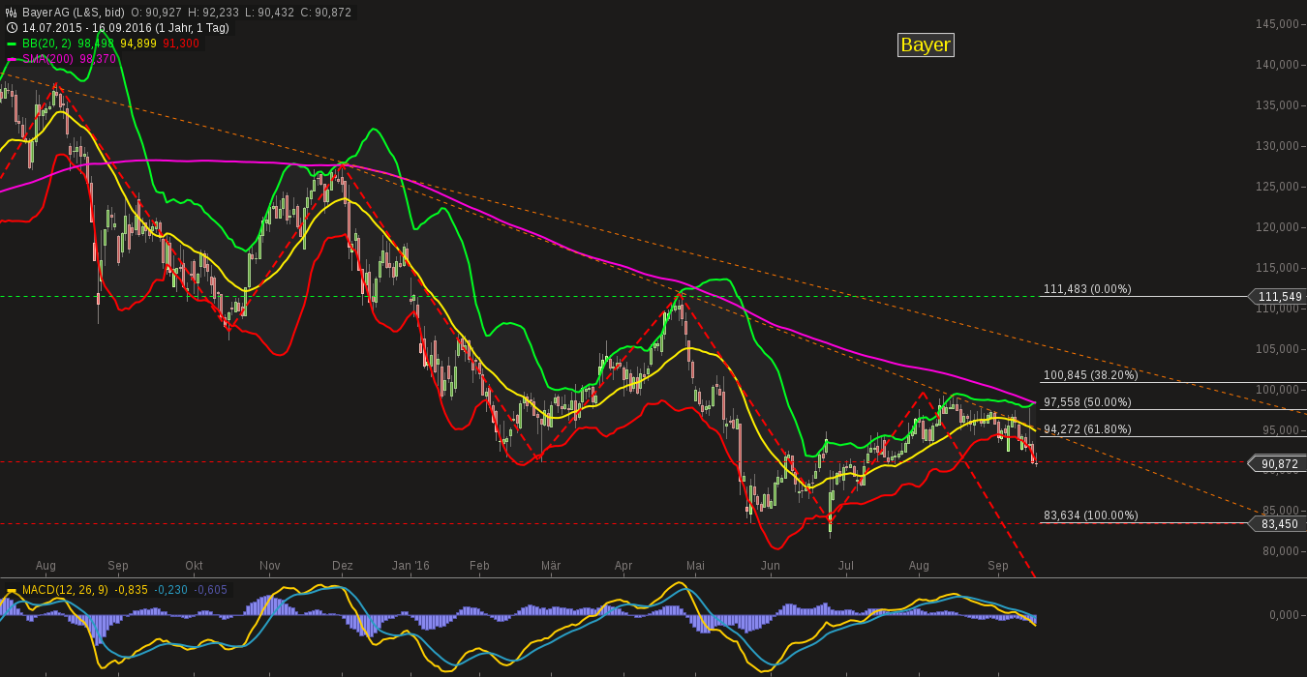Image resolution: width=1307 pixels, height=677 pixels.
Task: Click the Jan '16 label on the time axis
Action: [x=410, y=566]
